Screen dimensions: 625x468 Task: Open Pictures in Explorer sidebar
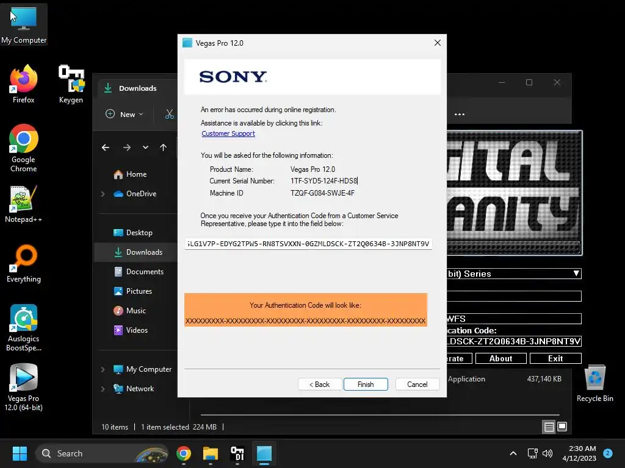click(133, 291)
